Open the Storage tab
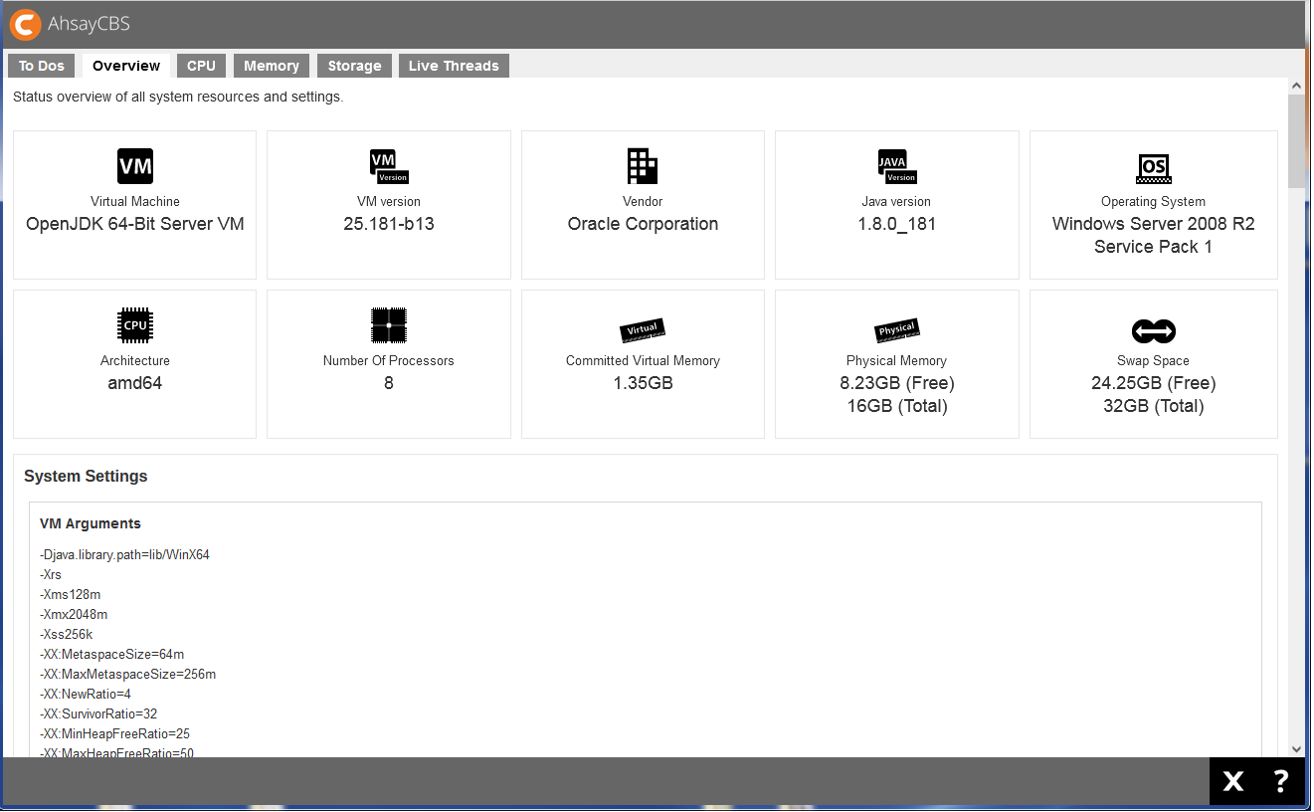The width and height of the screenshot is (1314, 812). (354, 65)
